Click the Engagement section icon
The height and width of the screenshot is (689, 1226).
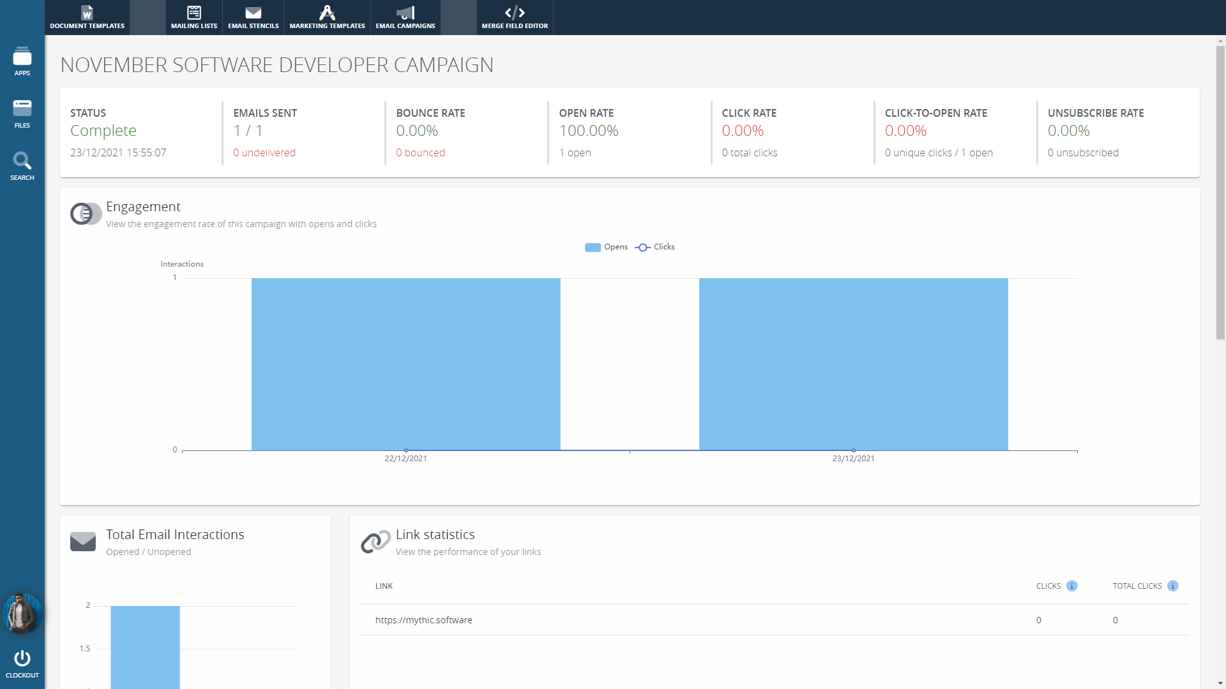click(86, 214)
